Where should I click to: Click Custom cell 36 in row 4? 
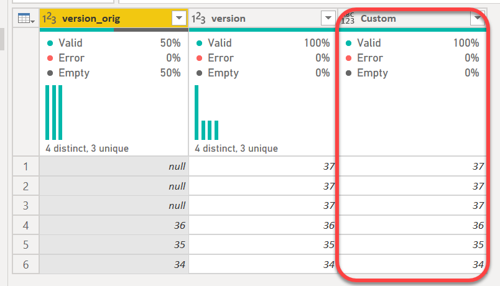[x=412, y=225]
